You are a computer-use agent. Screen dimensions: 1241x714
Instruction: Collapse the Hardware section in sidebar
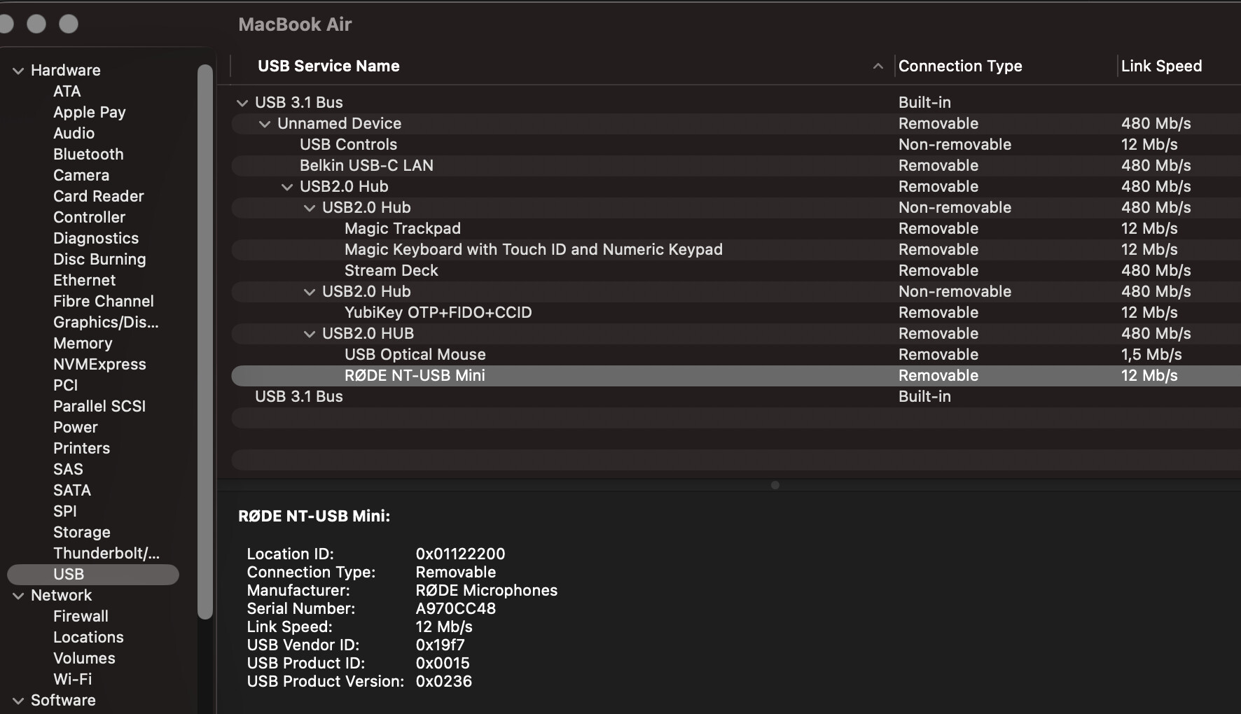[18, 71]
